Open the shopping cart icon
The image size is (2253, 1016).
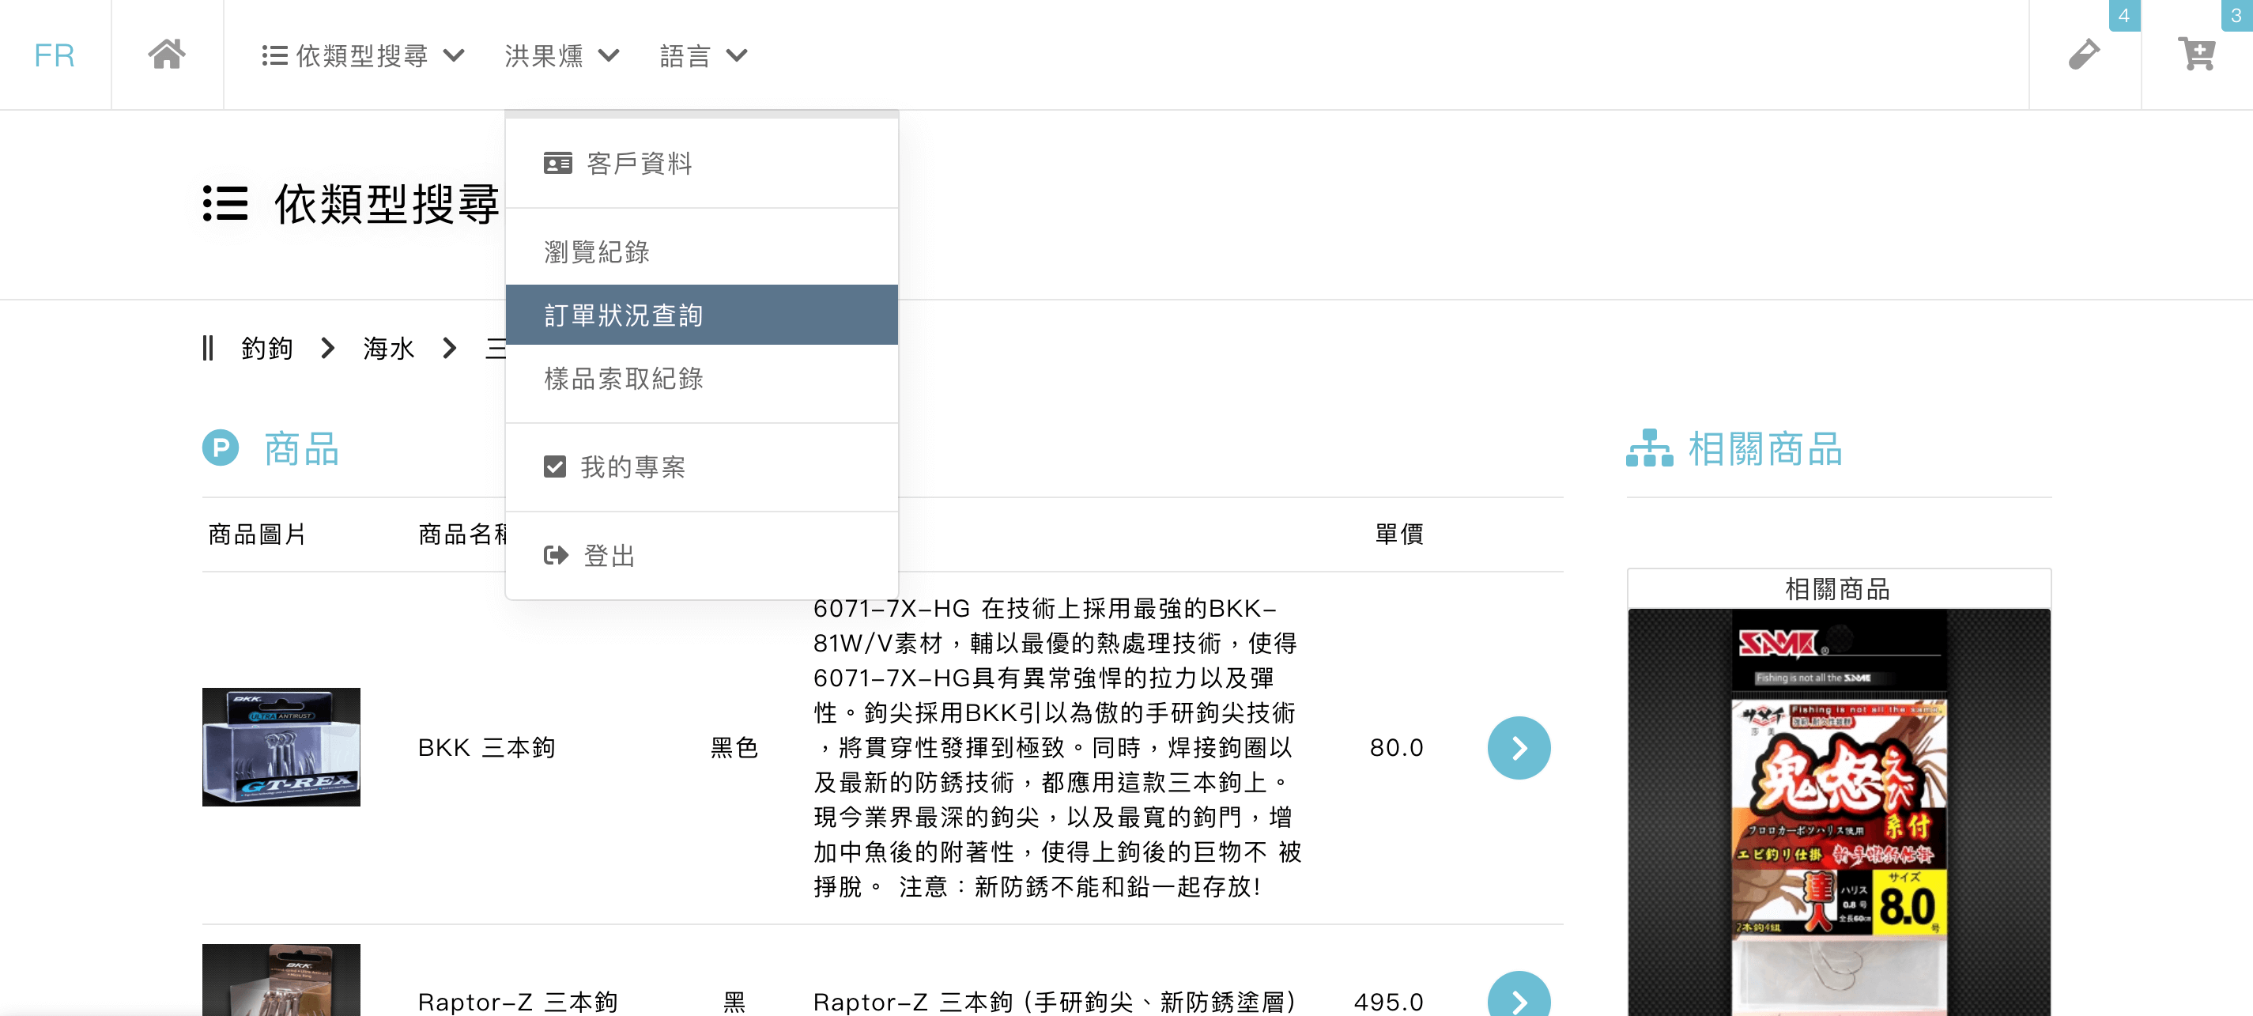(x=2195, y=55)
